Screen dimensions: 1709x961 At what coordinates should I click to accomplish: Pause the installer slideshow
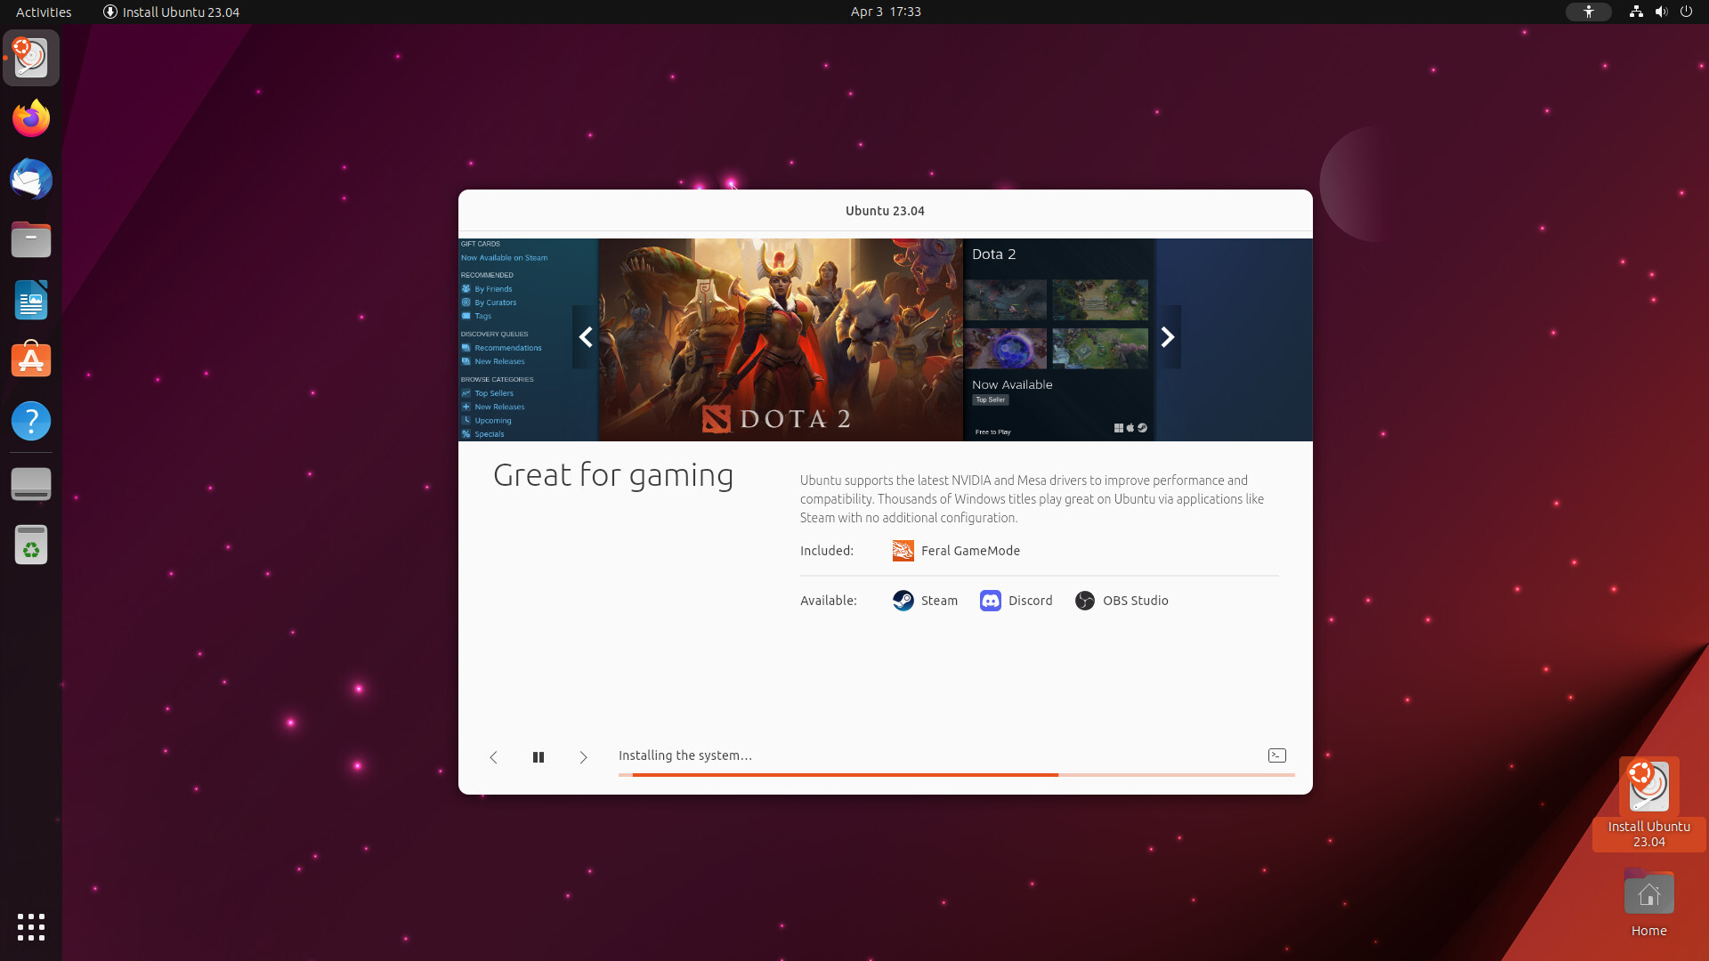(x=539, y=757)
